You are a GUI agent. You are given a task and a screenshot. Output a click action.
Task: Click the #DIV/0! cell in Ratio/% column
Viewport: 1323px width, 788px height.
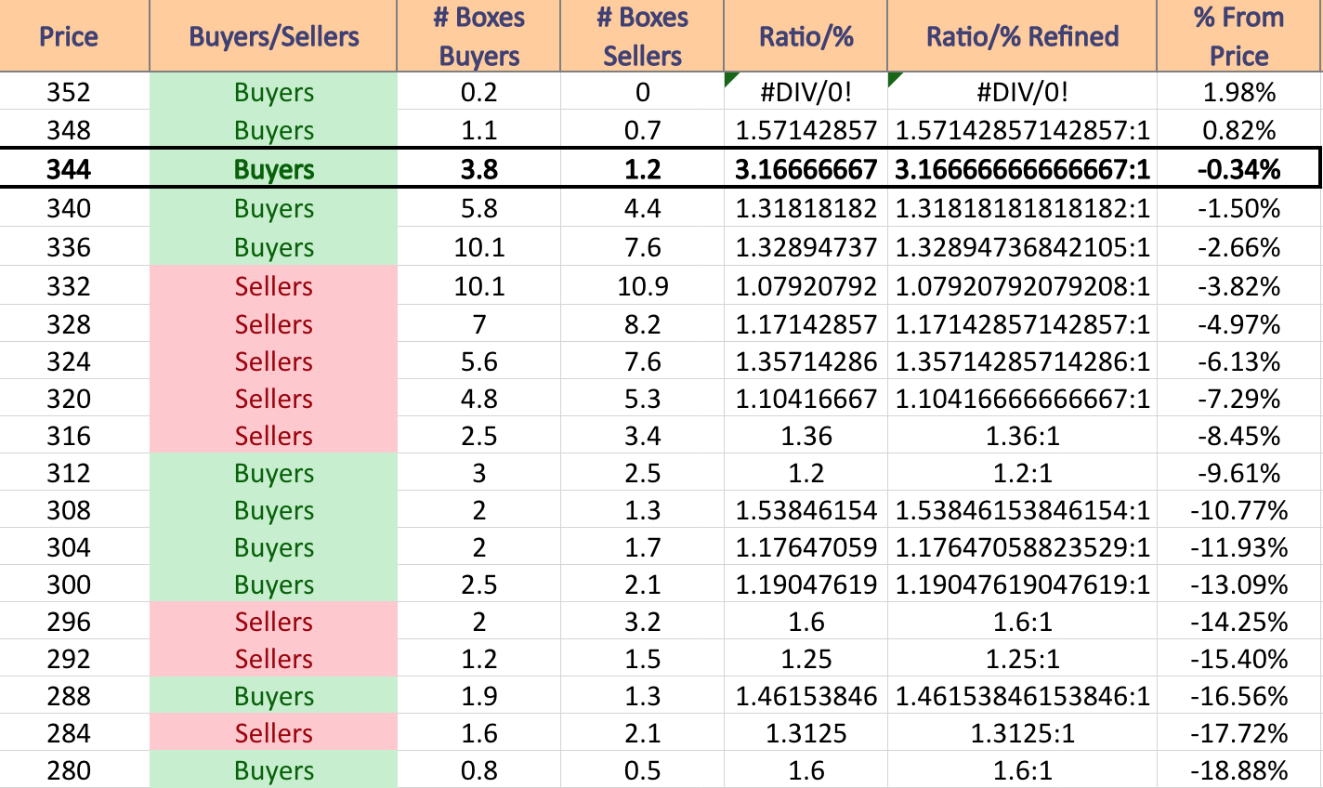click(806, 92)
